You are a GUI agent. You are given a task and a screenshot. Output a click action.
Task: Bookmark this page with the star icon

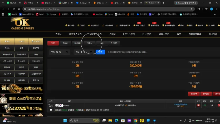click(x=192, y=9)
